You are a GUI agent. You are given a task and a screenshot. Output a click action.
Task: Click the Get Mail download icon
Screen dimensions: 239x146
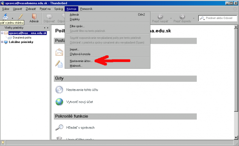click(5, 16)
